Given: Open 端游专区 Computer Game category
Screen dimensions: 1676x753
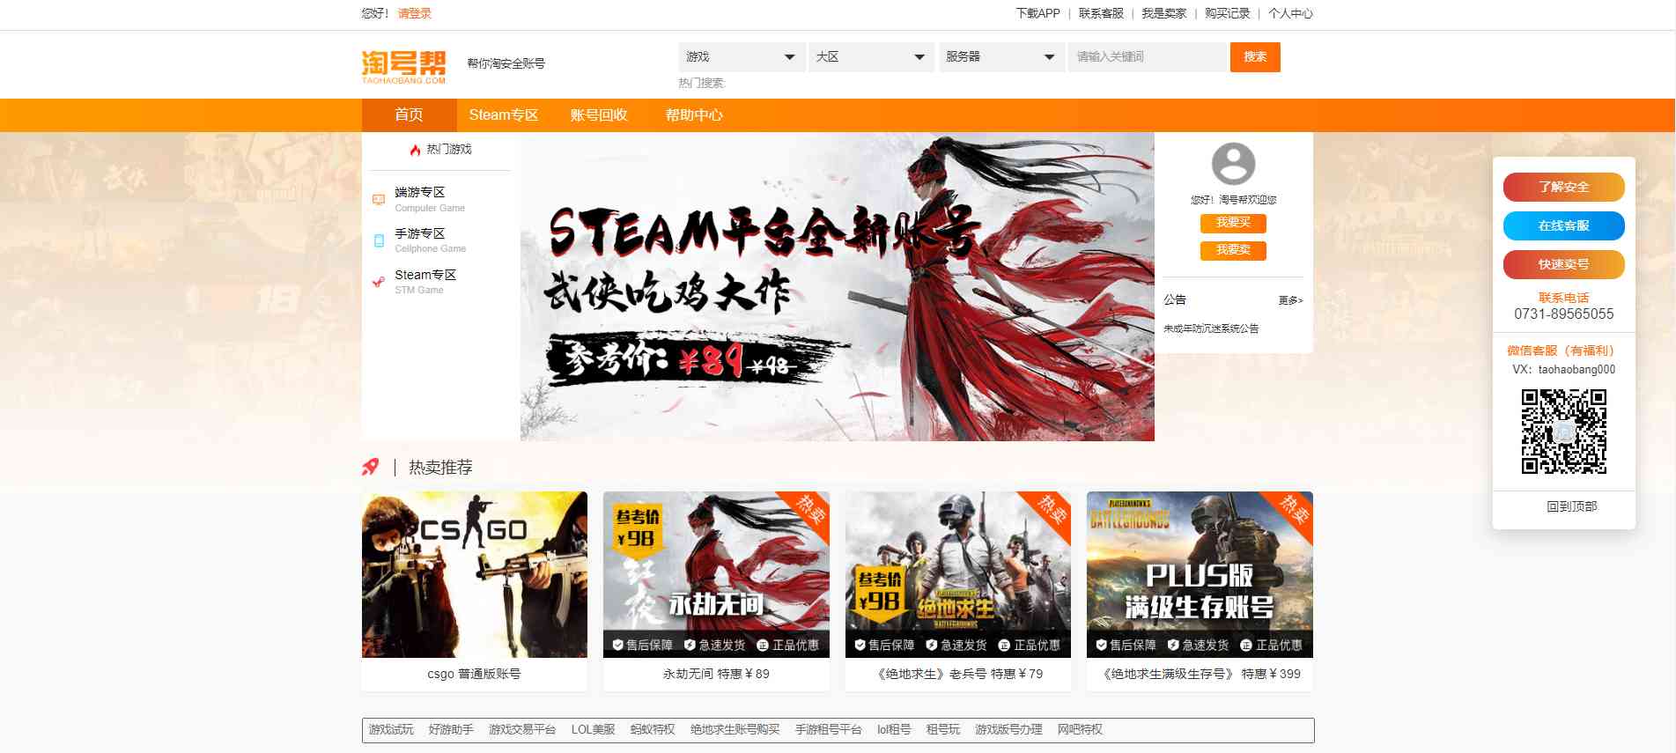Looking at the screenshot, I should (430, 199).
